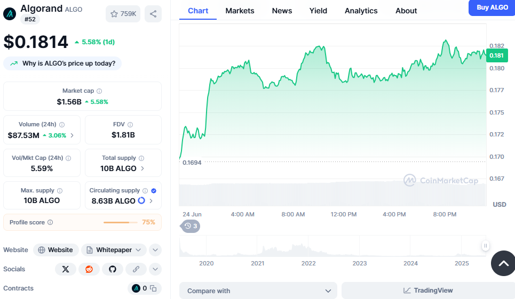Click the range slider pause handle
515x299 pixels.
pos(486,246)
